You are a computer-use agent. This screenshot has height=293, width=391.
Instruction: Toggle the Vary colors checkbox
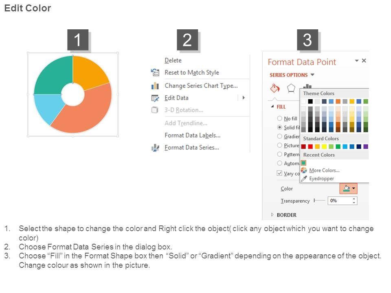click(x=279, y=173)
